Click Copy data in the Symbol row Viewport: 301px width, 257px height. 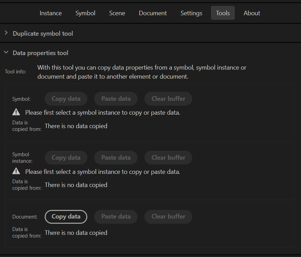pos(66,99)
